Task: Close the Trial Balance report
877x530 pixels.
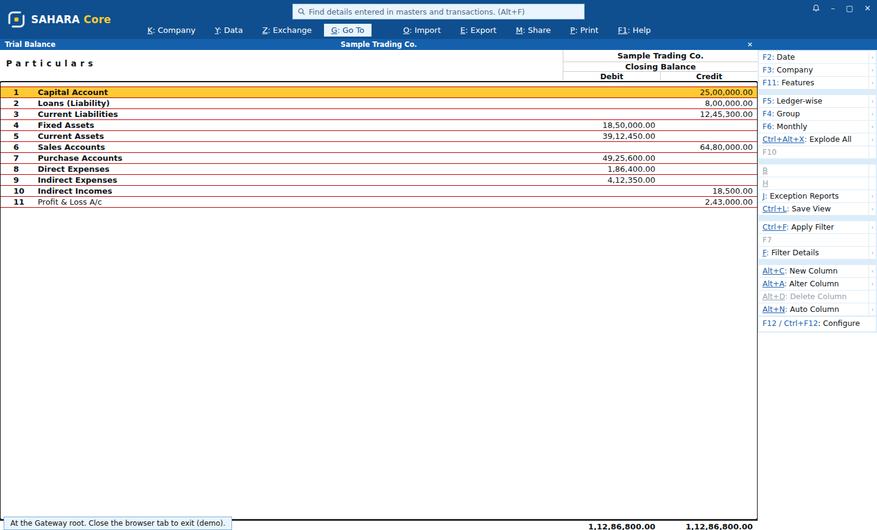Action: tap(750, 44)
